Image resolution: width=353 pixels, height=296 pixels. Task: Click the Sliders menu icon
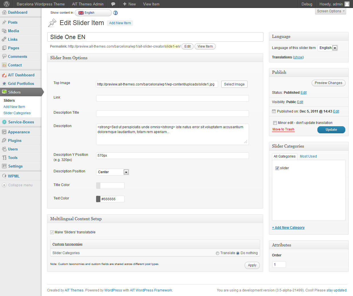point(4,92)
